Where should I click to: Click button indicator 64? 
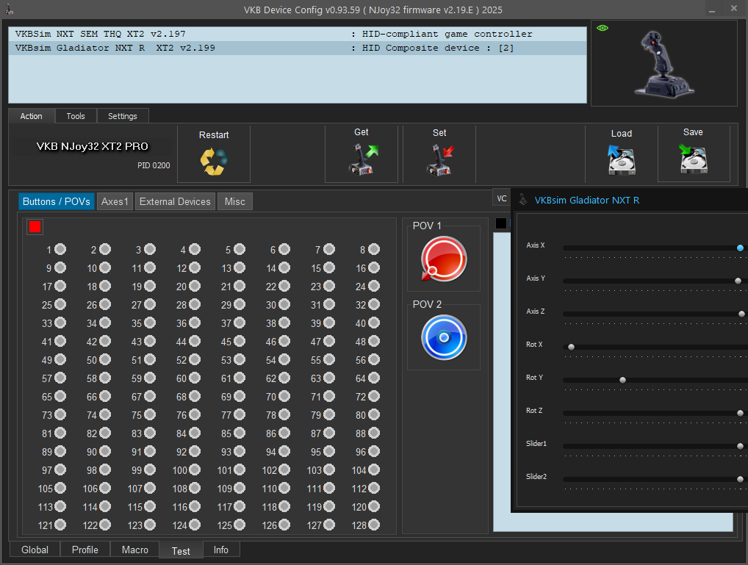374,378
